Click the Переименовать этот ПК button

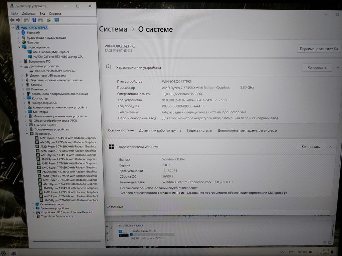[319, 49]
